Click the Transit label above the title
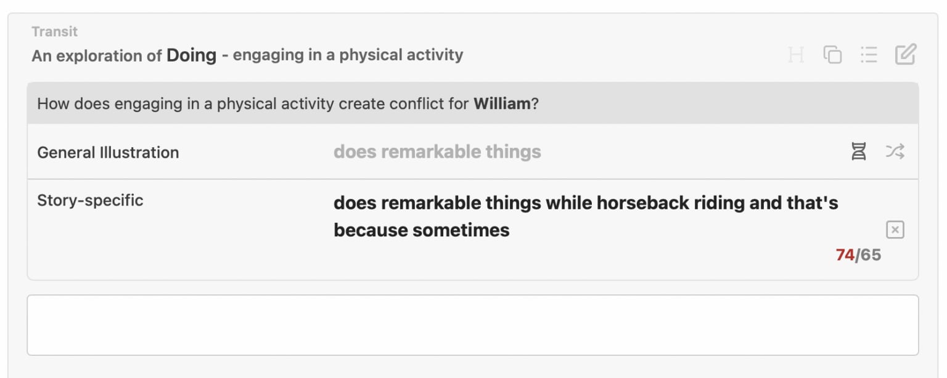 point(55,31)
